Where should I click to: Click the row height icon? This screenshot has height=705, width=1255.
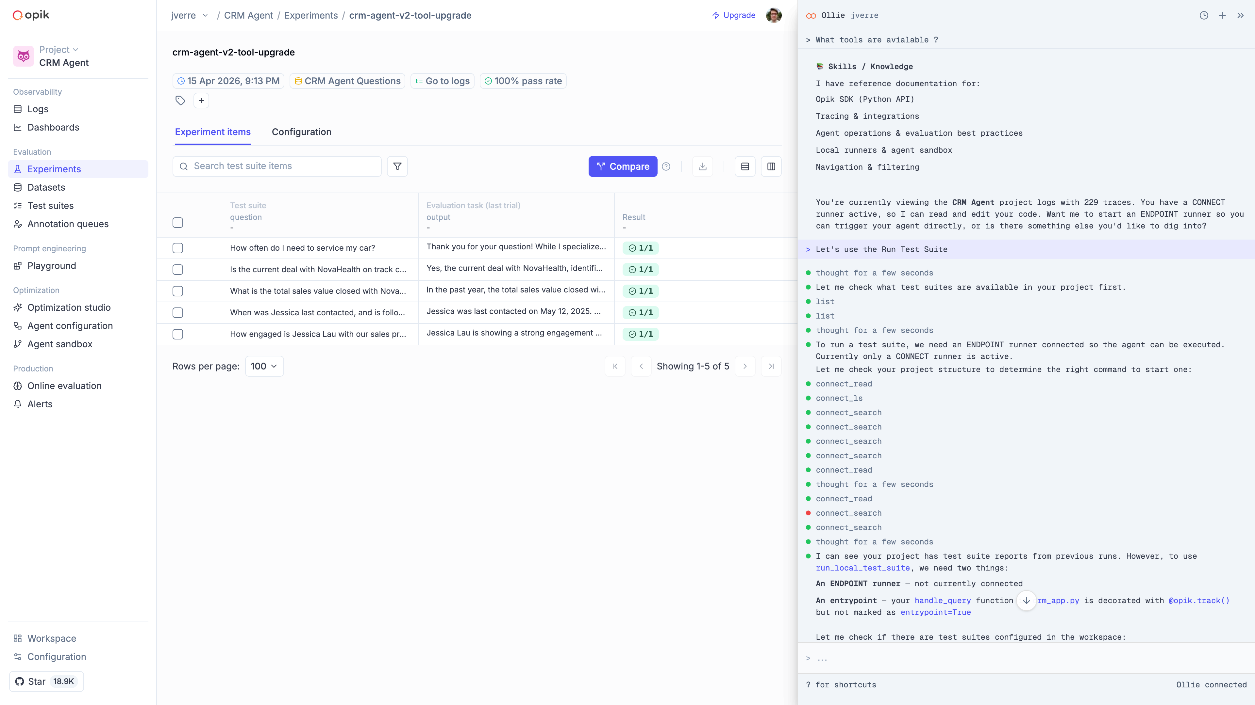tap(745, 166)
